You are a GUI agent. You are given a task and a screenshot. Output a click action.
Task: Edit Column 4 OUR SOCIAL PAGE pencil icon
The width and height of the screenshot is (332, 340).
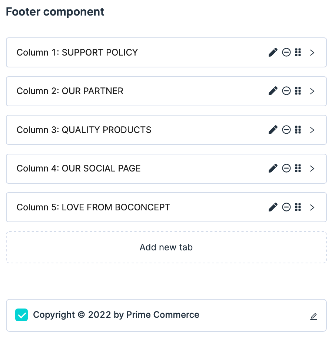click(273, 169)
